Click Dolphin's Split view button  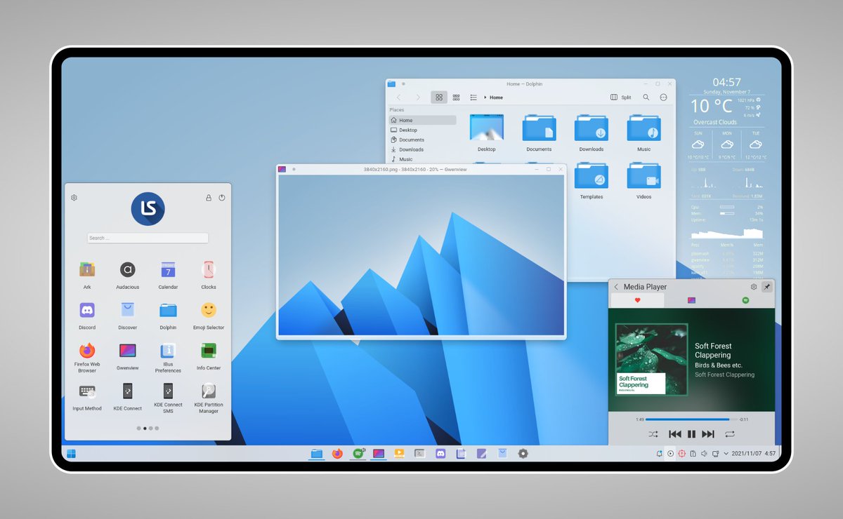coord(621,97)
